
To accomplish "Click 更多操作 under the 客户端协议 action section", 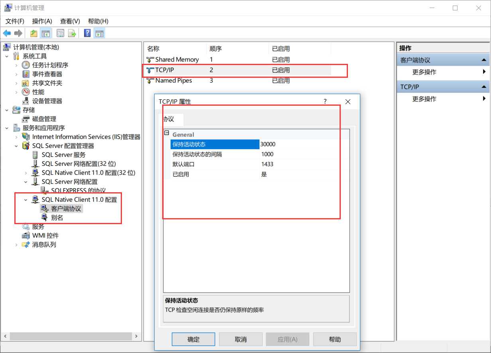I will 424,72.
